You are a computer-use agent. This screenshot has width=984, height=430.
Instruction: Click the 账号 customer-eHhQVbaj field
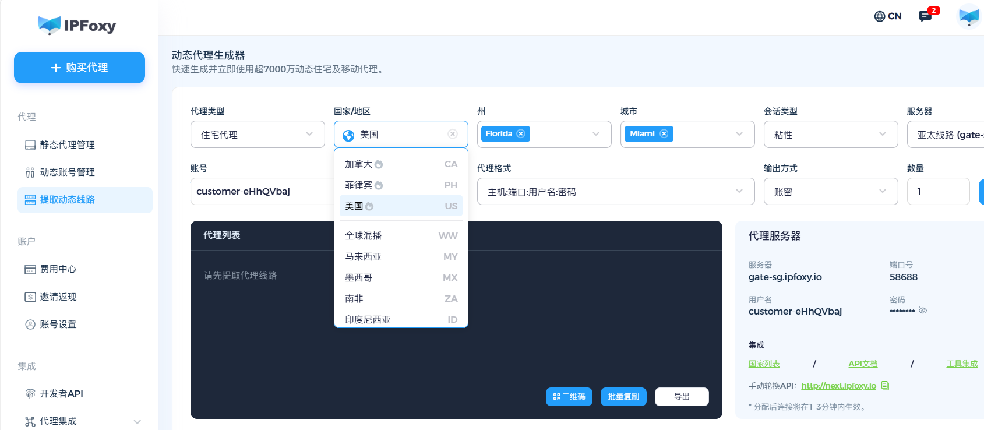[x=262, y=192]
